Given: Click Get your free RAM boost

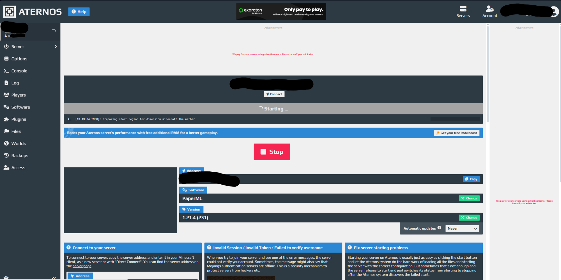Looking at the screenshot, I should [457, 133].
